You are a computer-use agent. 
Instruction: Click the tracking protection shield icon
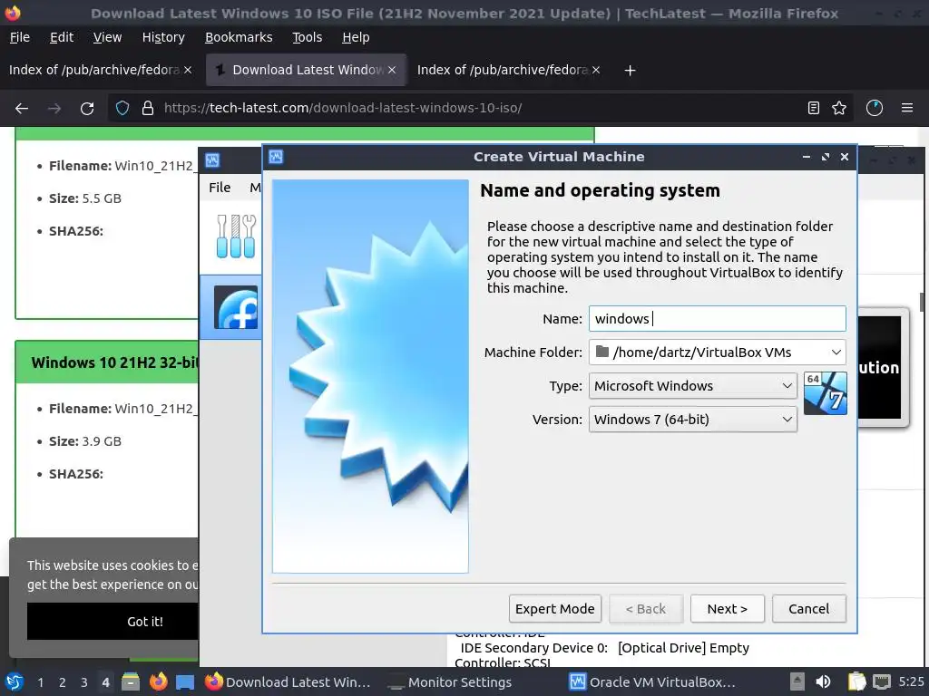coord(122,109)
